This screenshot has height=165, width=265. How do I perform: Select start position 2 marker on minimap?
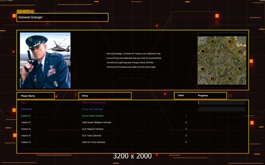(x=213, y=79)
